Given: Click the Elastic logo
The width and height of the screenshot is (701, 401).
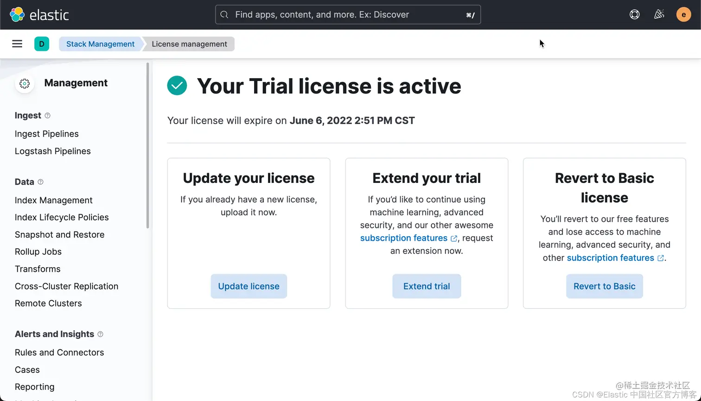Looking at the screenshot, I should tap(39, 15).
